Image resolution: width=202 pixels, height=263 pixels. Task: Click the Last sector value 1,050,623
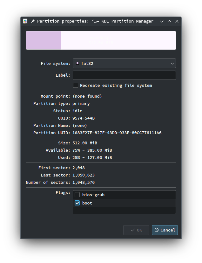point(84,175)
